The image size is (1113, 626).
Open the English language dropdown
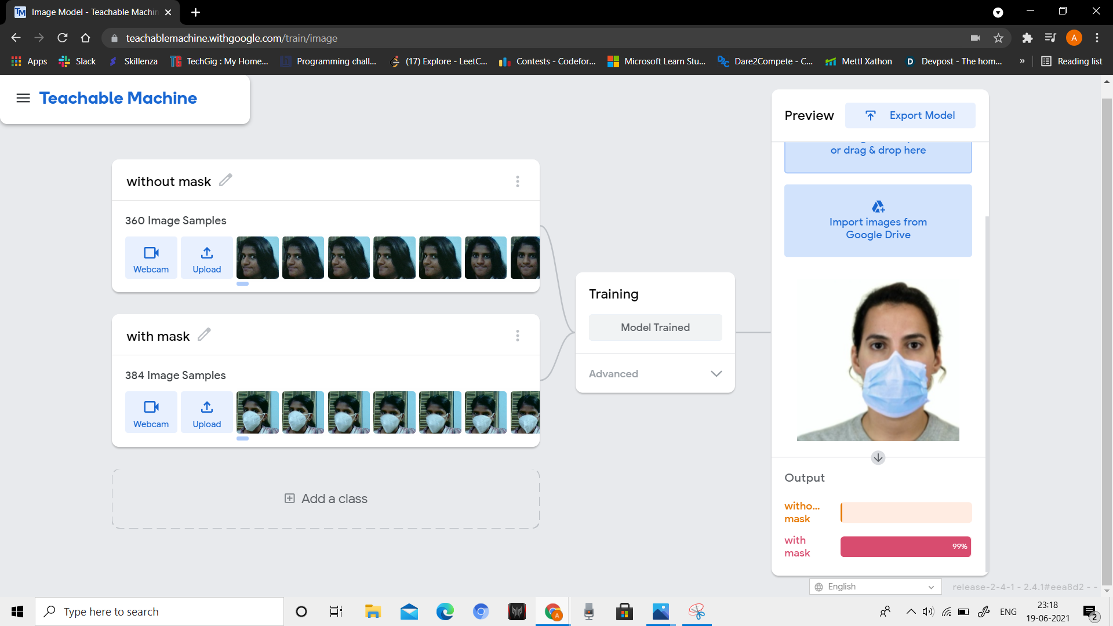(x=875, y=587)
